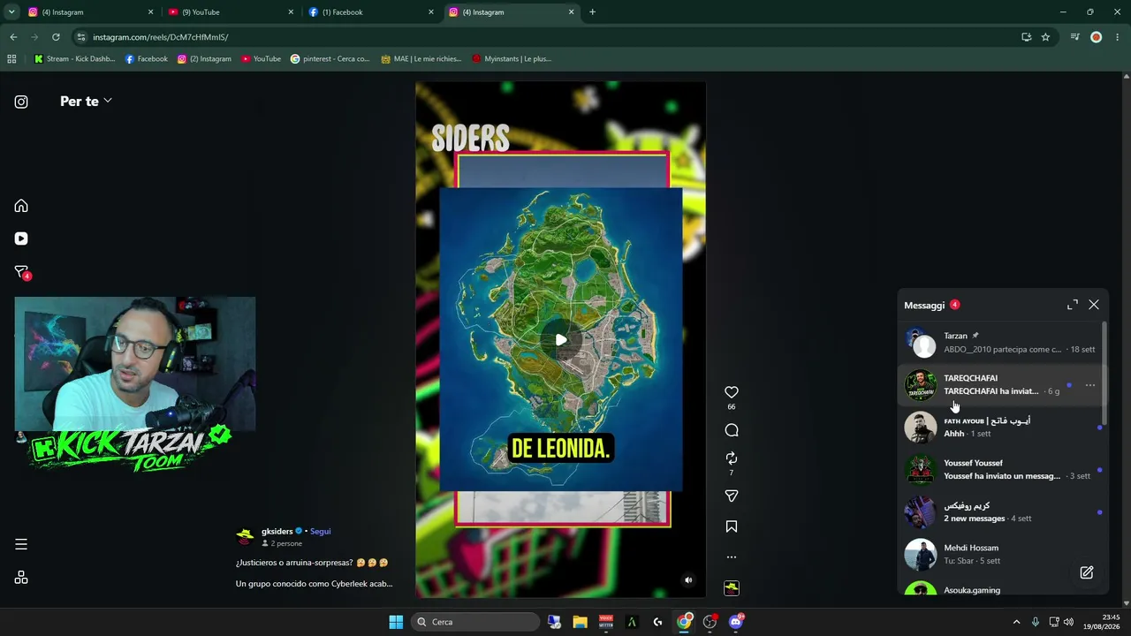Unmute the reel audio
Screen dimensions: 1131x636
688,580
